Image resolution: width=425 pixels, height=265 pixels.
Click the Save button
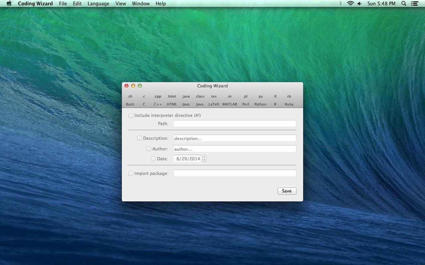(x=287, y=191)
